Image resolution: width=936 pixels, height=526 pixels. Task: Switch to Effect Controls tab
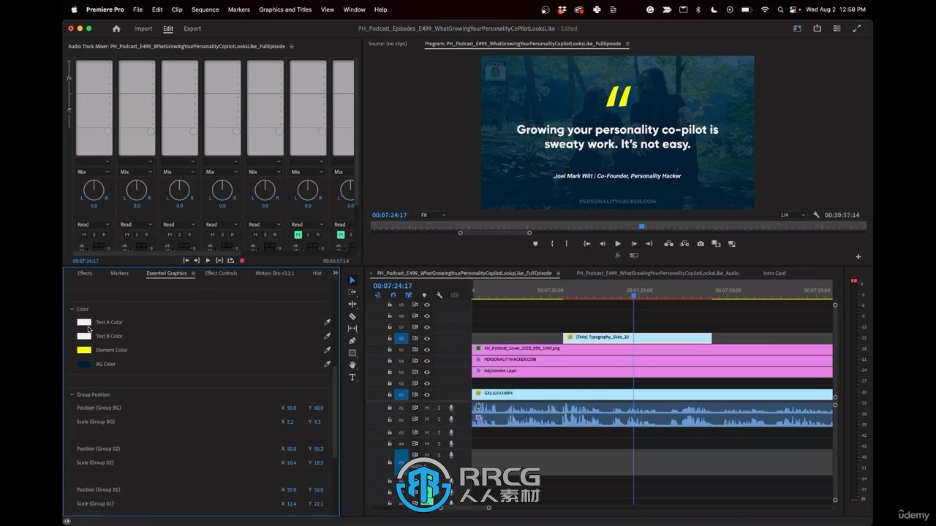pos(221,273)
